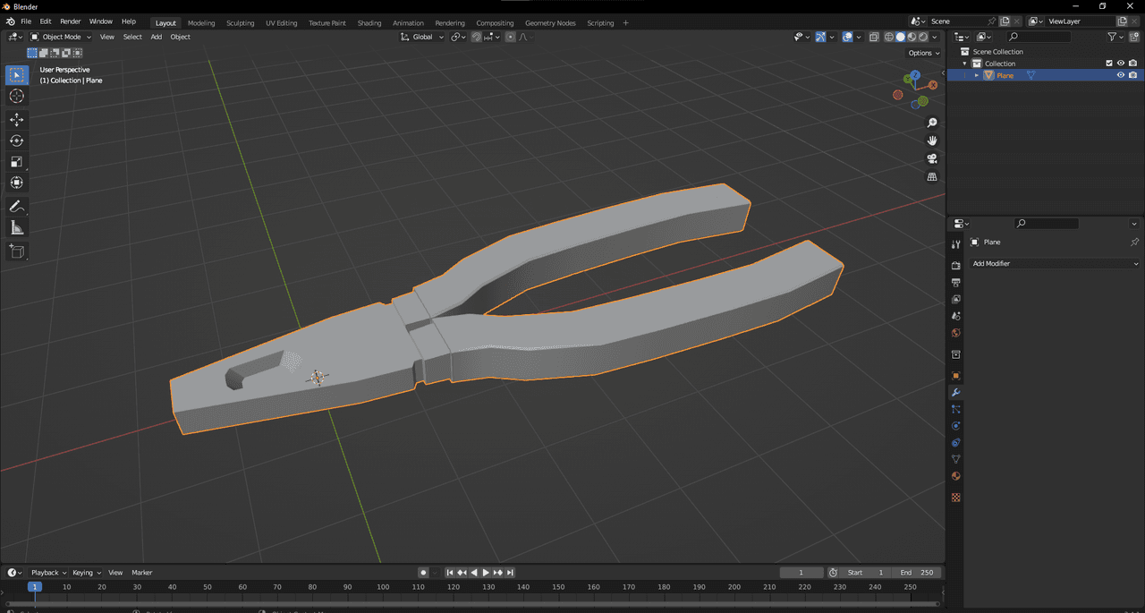Open the Material properties tab
Viewport: 1145px width, 613px height.
955,476
